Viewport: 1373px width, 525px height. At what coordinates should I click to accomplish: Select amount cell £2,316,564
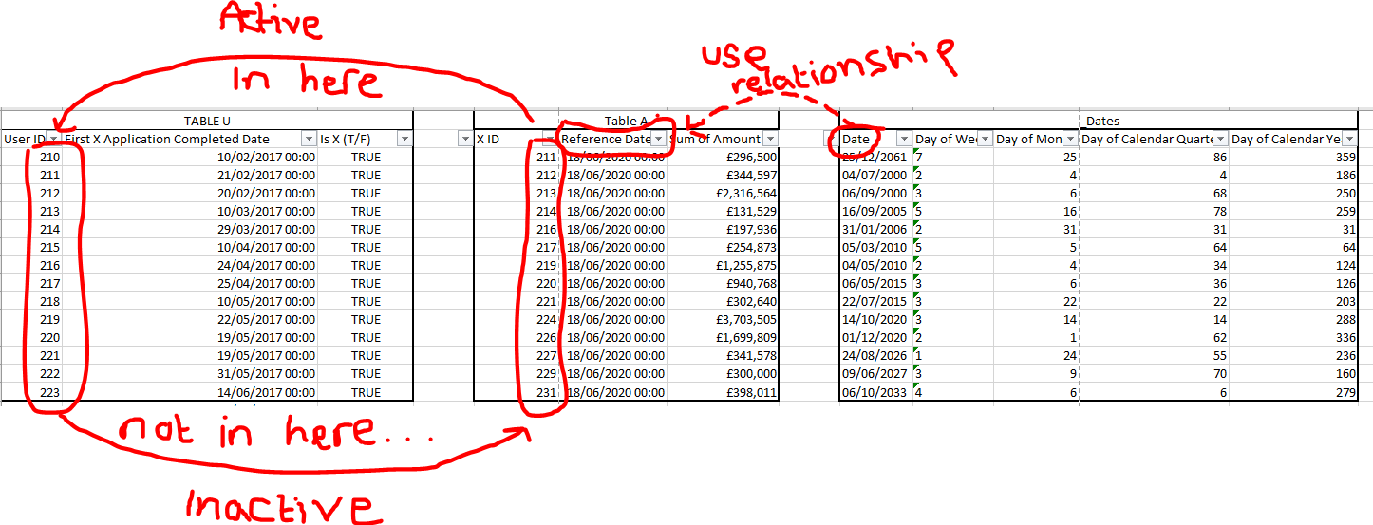pyautogui.click(x=723, y=193)
